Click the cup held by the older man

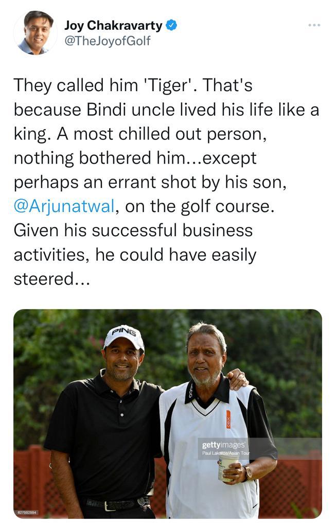pyautogui.click(x=229, y=467)
